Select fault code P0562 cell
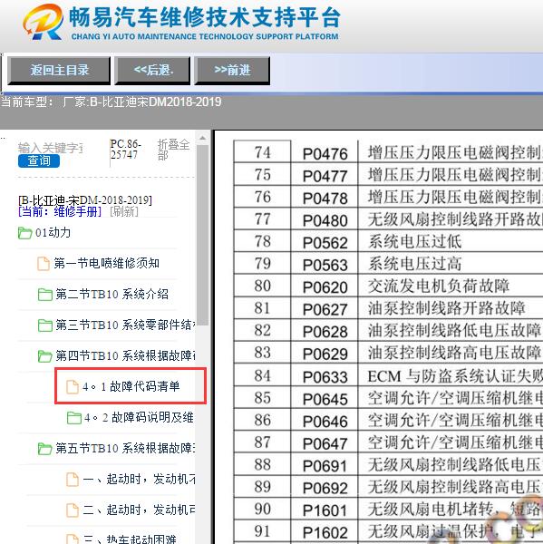The image size is (543, 544). click(x=325, y=243)
